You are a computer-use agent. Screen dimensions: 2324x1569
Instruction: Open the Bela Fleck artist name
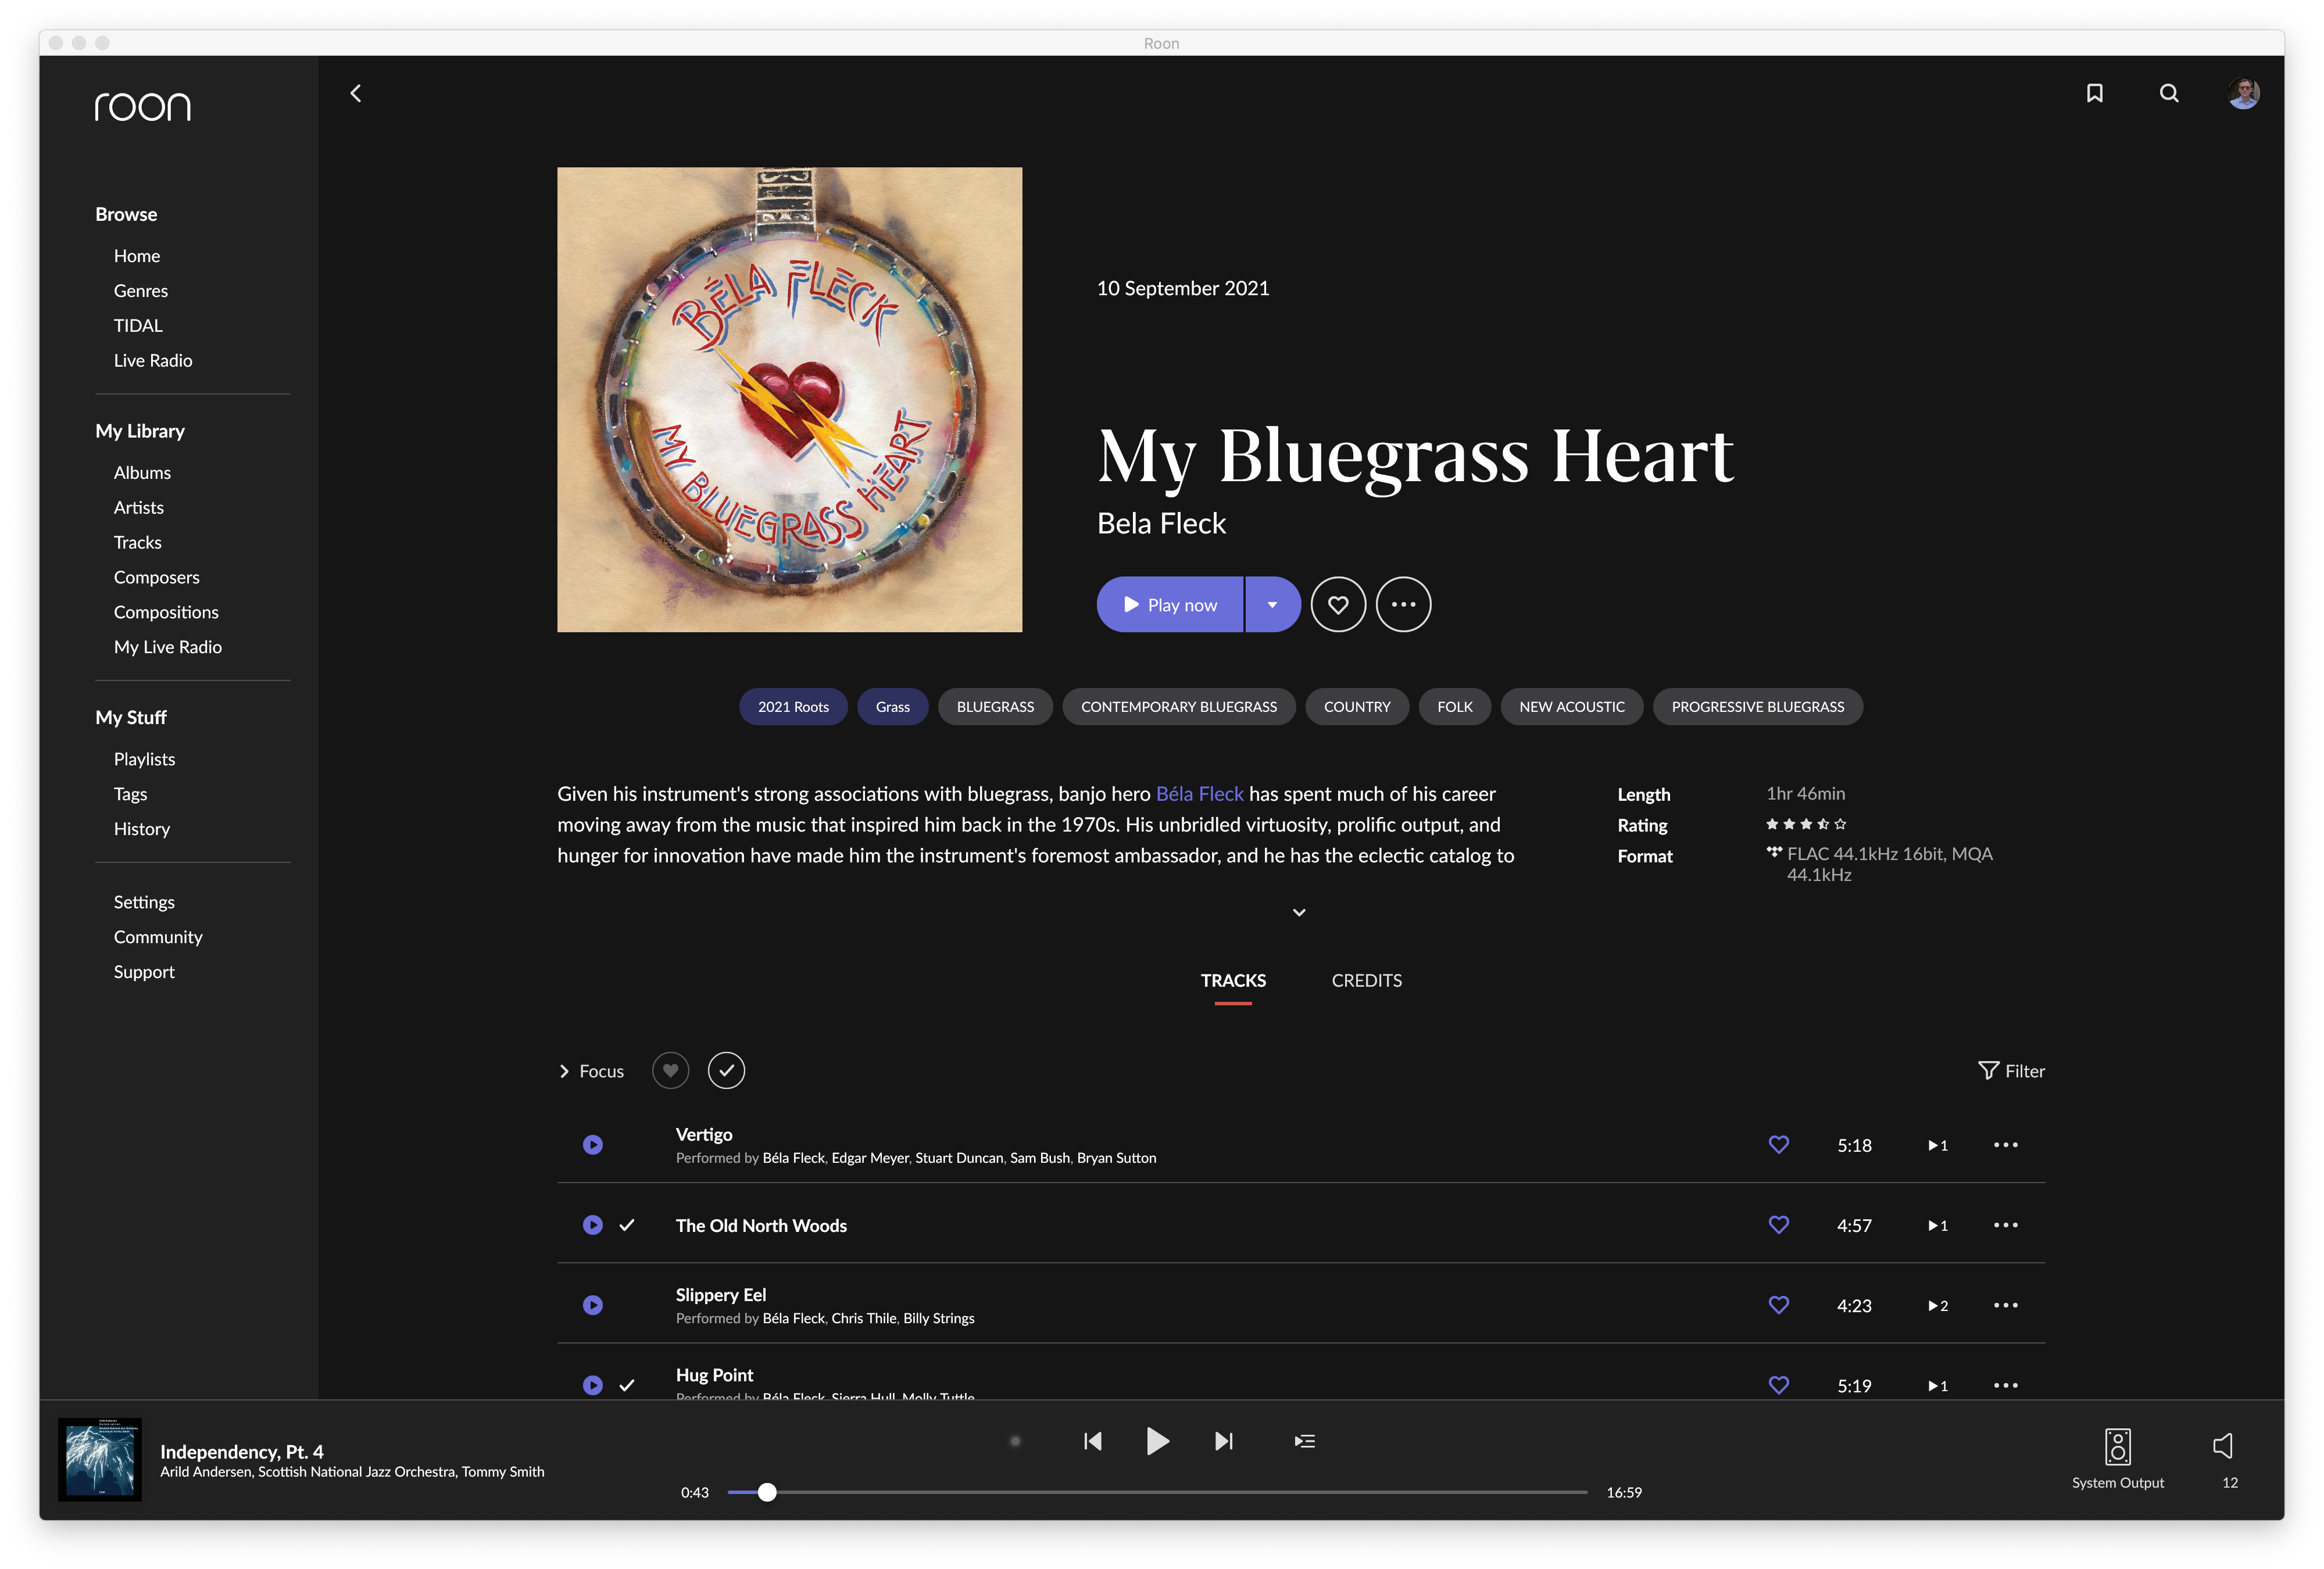pos(1161,523)
